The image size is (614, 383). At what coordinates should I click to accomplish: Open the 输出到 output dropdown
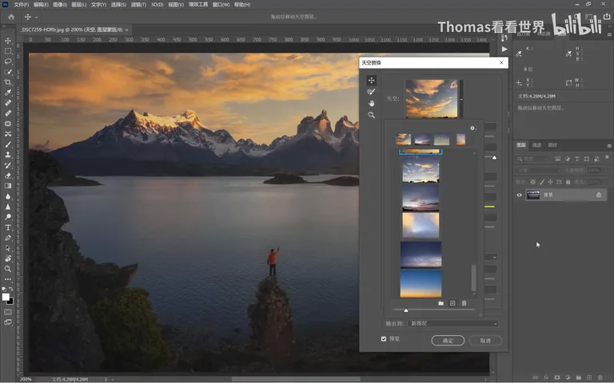tap(453, 324)
